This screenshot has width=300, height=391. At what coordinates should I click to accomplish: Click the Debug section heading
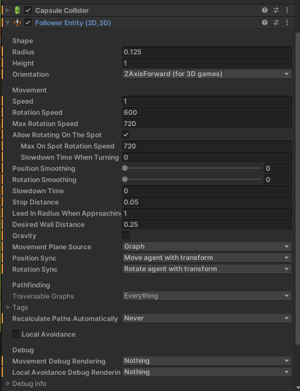[23, 350]
